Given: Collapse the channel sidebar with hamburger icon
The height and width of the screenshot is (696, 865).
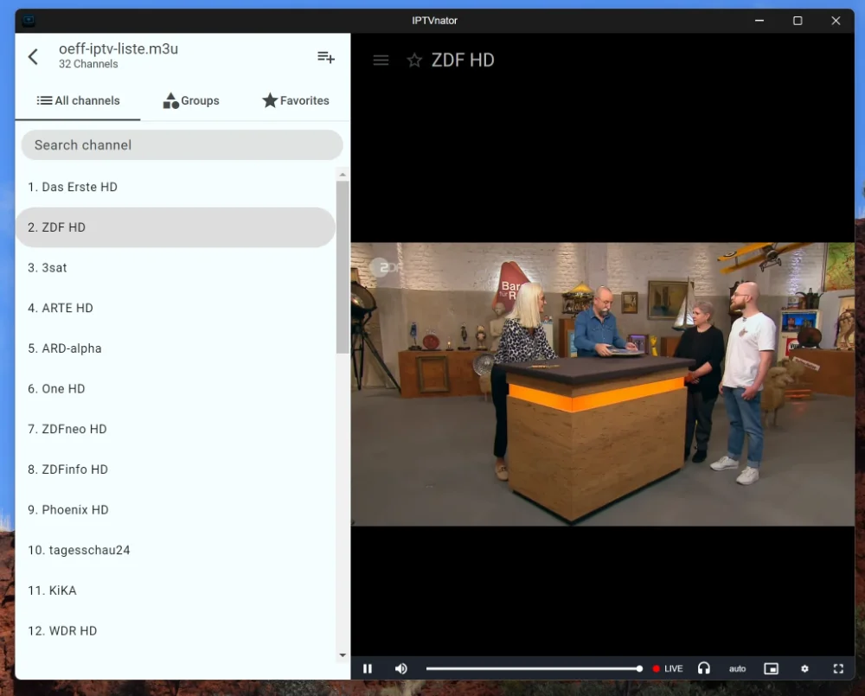Looking at the screenshot, I should pyautogui.click(x=381, y=61).
